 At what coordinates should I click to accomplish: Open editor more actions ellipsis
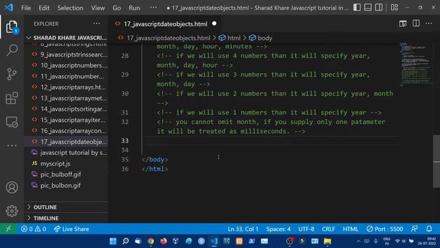click(429, 23)
